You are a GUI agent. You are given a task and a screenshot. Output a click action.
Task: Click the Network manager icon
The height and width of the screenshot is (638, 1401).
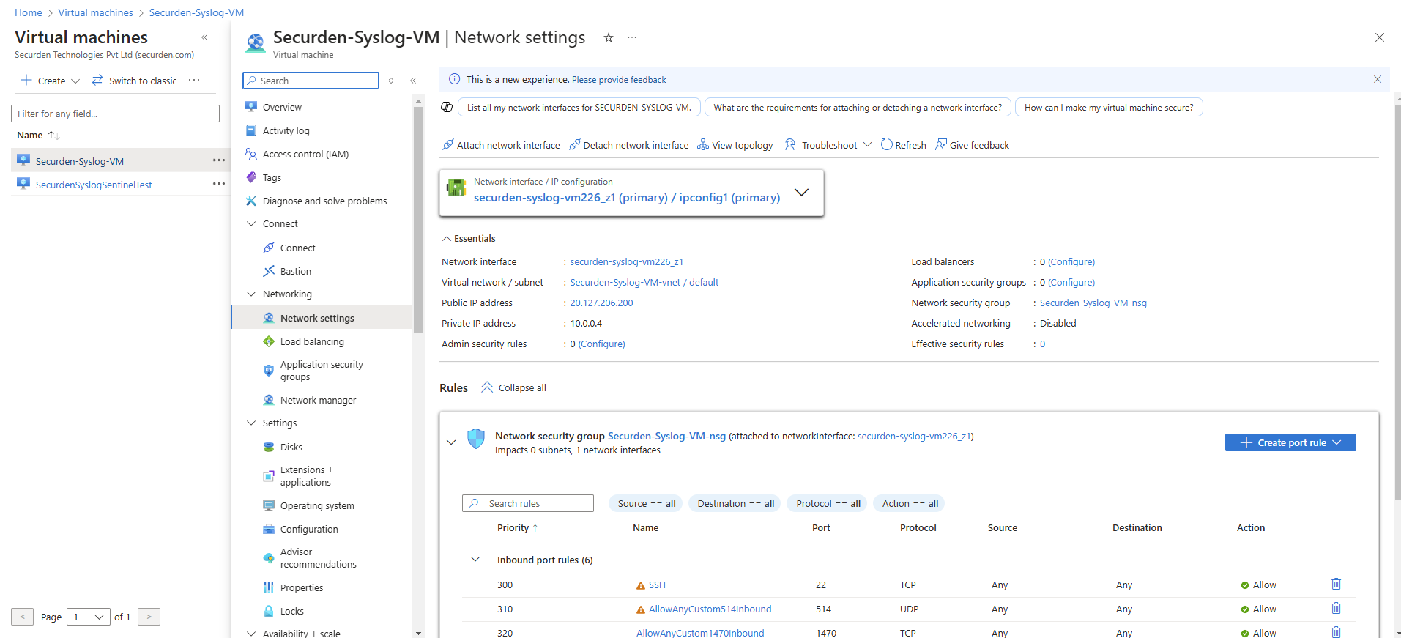(269, 400)
